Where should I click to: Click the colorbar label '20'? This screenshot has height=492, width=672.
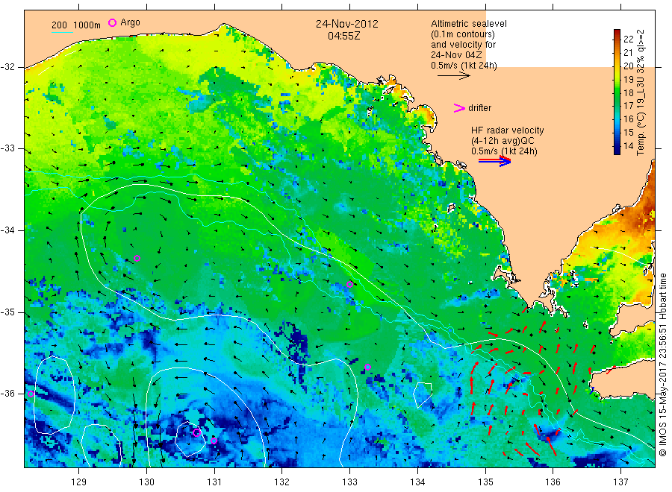point(628,66)
